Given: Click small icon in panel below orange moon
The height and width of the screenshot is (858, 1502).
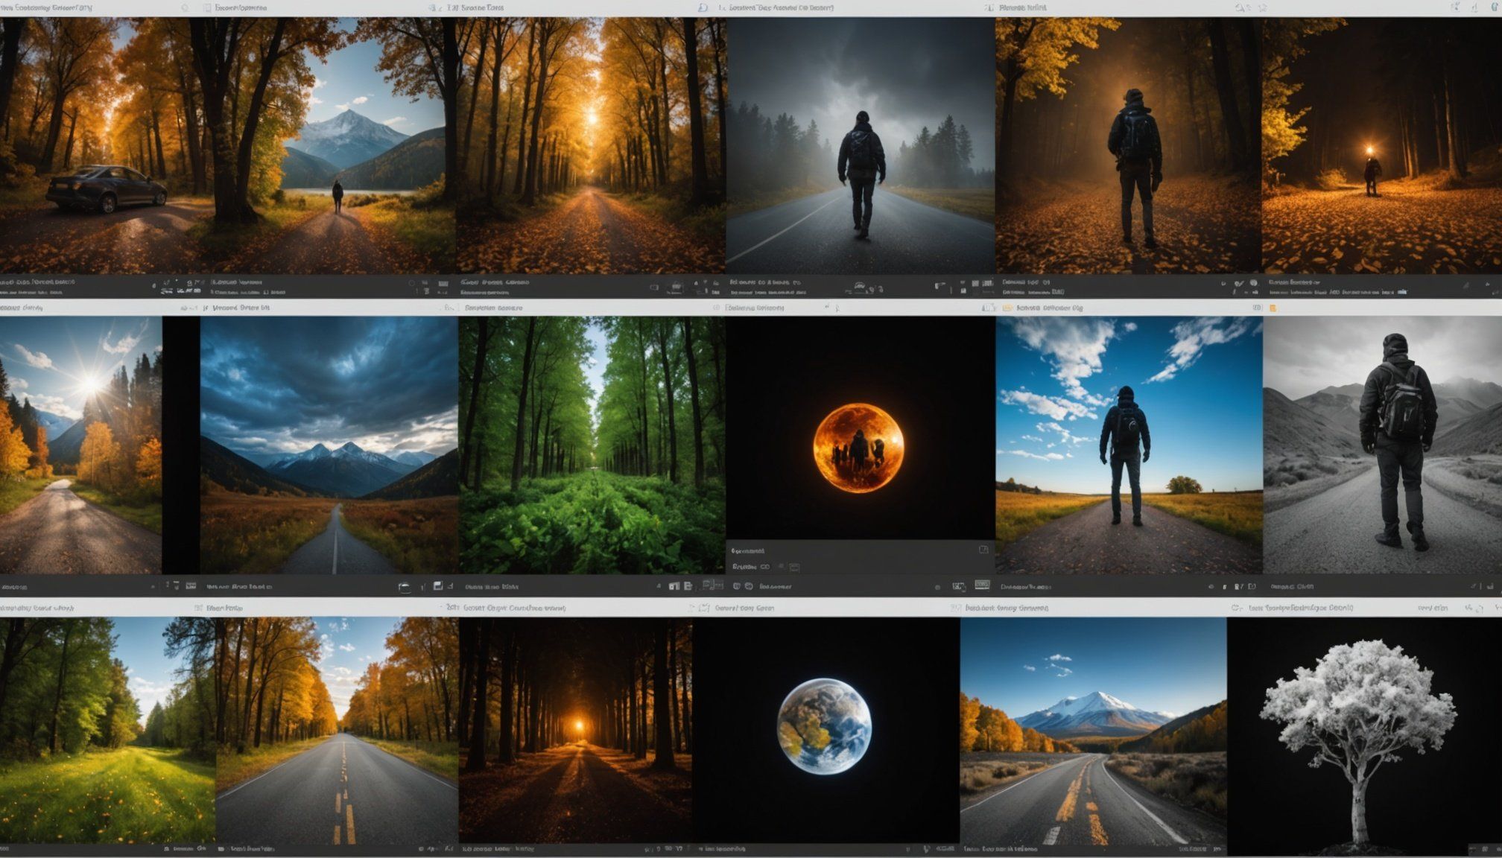Looking at the screenshot, I should [983, 550].
